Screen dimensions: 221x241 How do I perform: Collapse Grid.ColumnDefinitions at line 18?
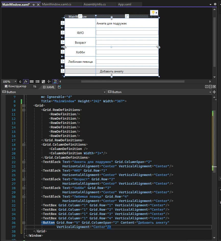24,145
